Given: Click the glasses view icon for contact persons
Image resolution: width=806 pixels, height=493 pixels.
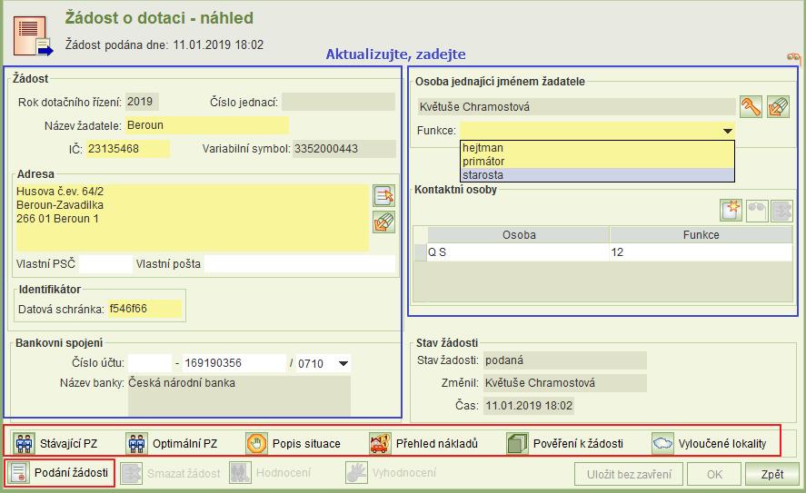Looking at the screenshot, I should coord(757,211).
